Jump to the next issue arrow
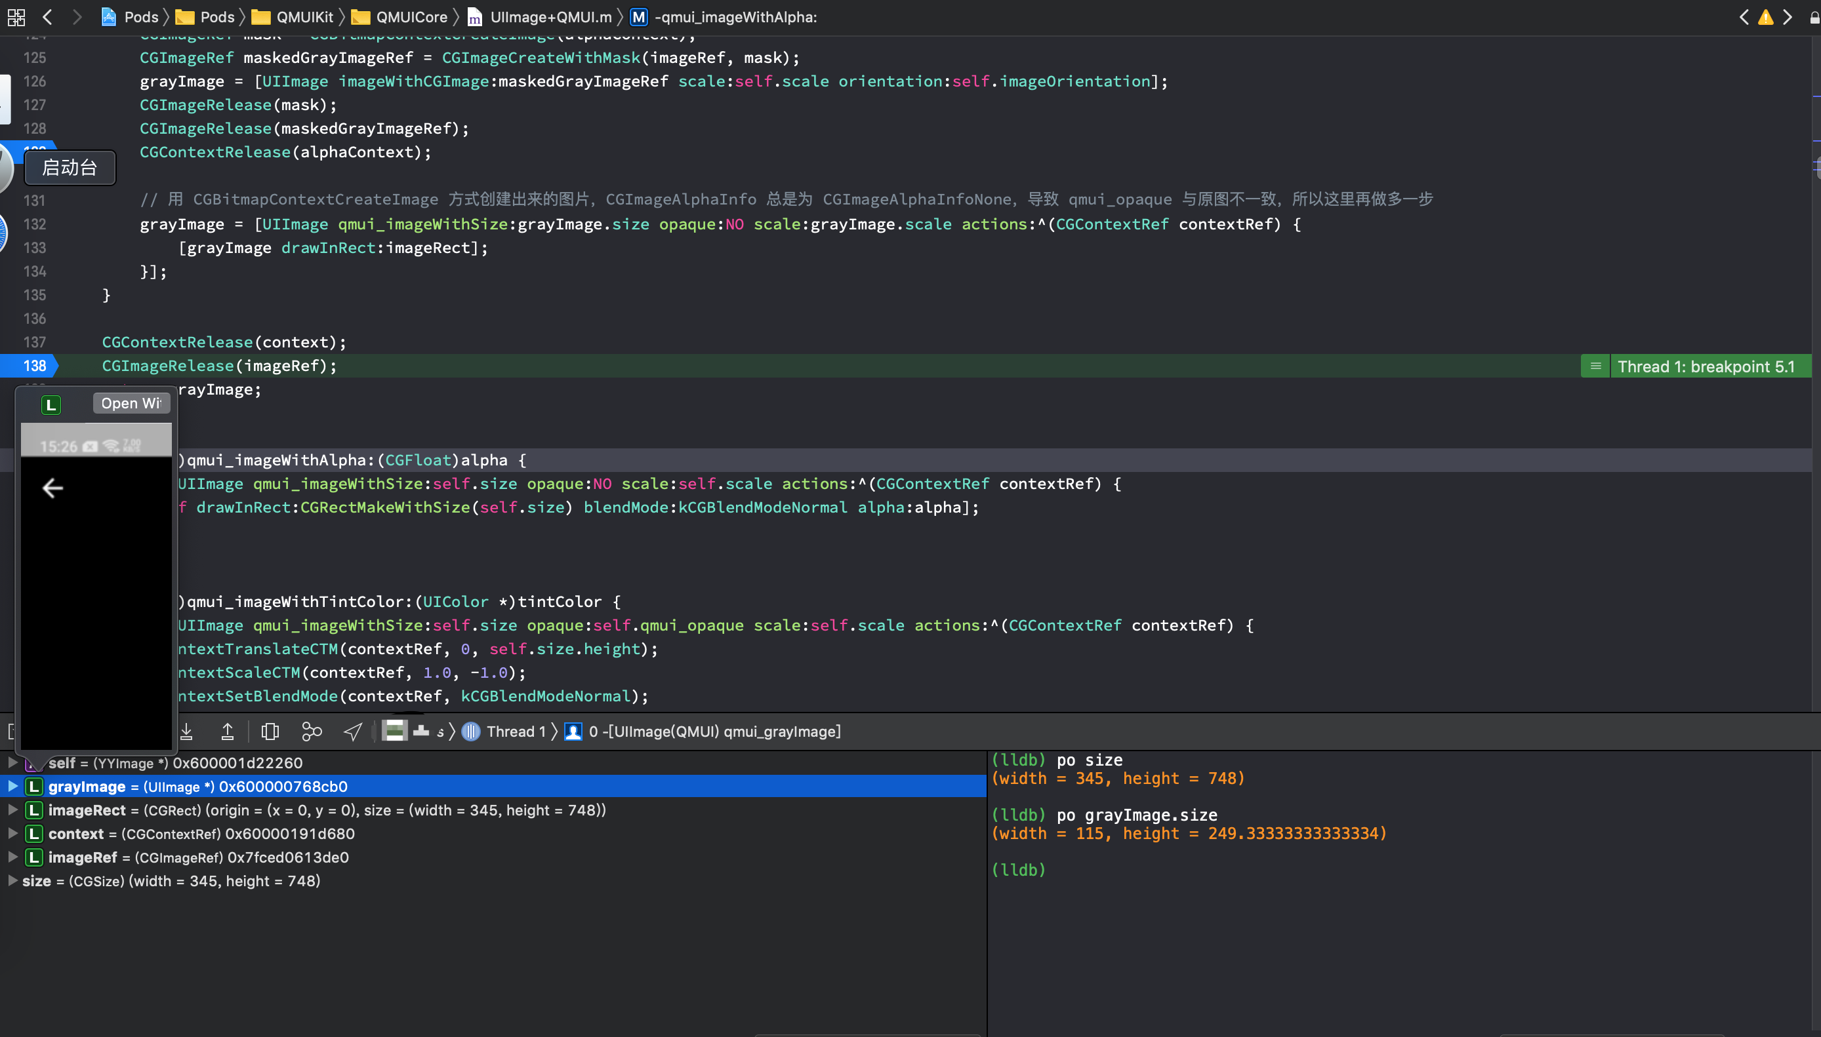Screen dimensions: 1821x1037 [1788, 17]
